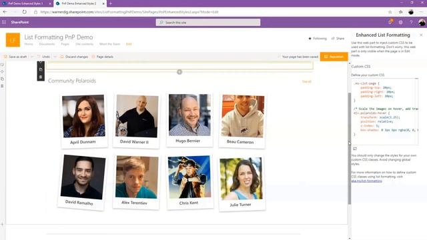Click the SharePoint home label
Viewport: 427px width, 240px height.
point(20,22)
